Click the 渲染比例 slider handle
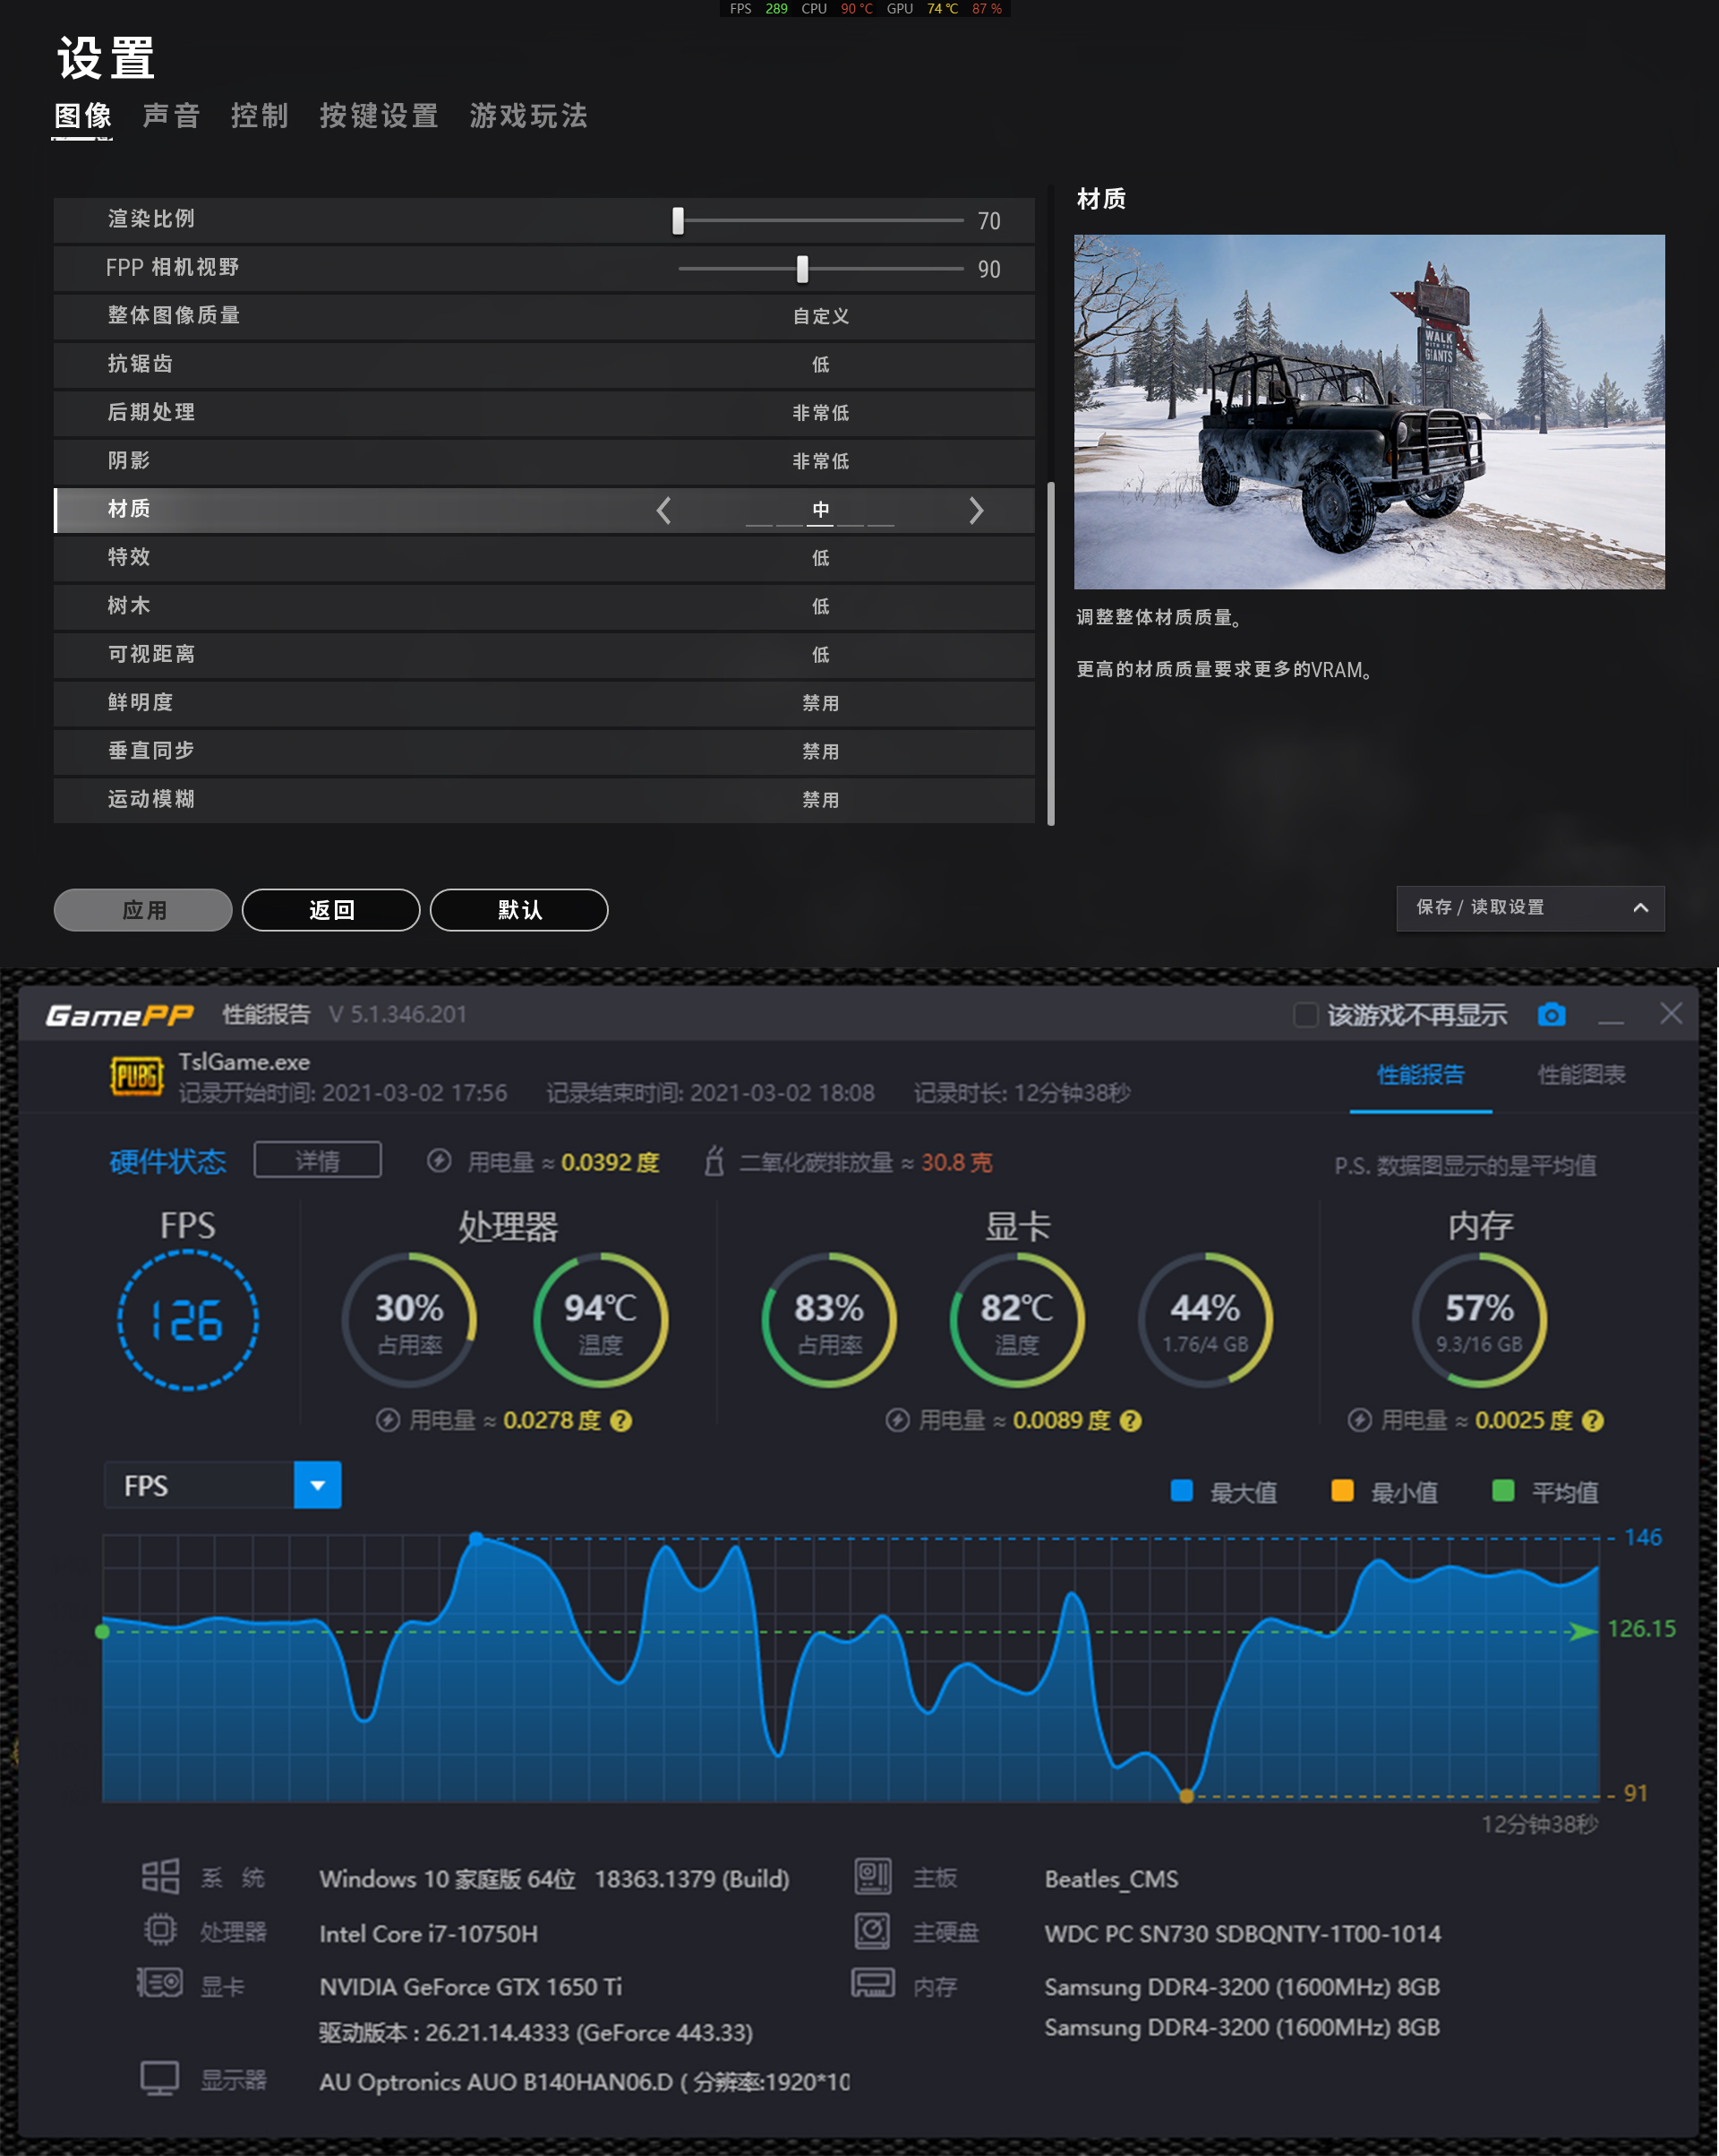 click(x=678, y=221)
